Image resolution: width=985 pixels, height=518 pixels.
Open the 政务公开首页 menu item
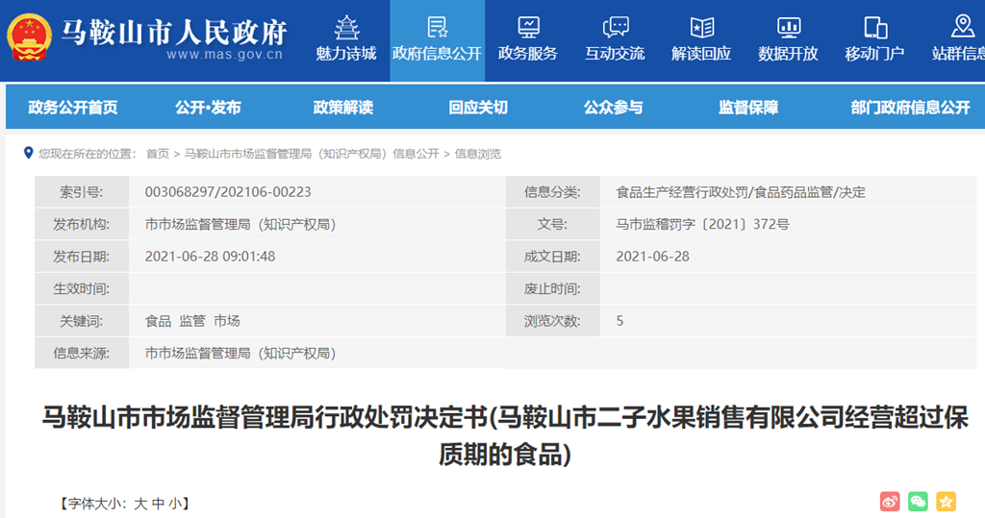point(73,108)
